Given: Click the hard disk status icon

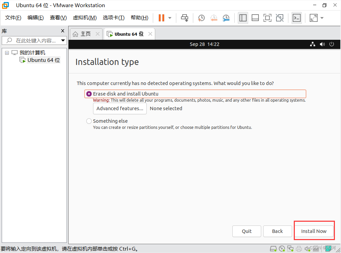Looking at the screenshot, I should (x=273, y=249).
